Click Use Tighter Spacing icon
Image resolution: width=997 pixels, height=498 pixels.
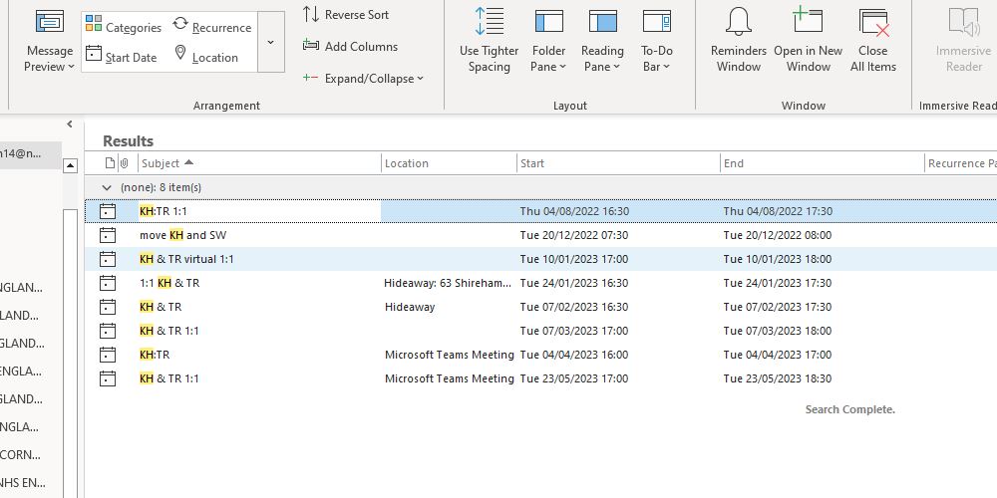pyautogui.click(x=489, y=23)
